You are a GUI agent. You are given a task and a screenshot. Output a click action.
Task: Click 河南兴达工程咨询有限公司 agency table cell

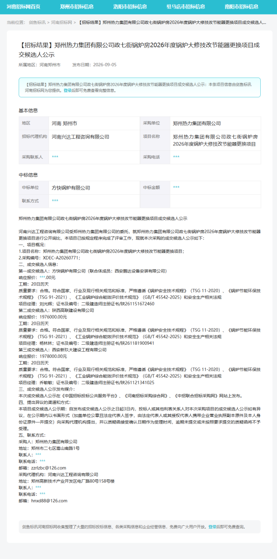[81, 137]
